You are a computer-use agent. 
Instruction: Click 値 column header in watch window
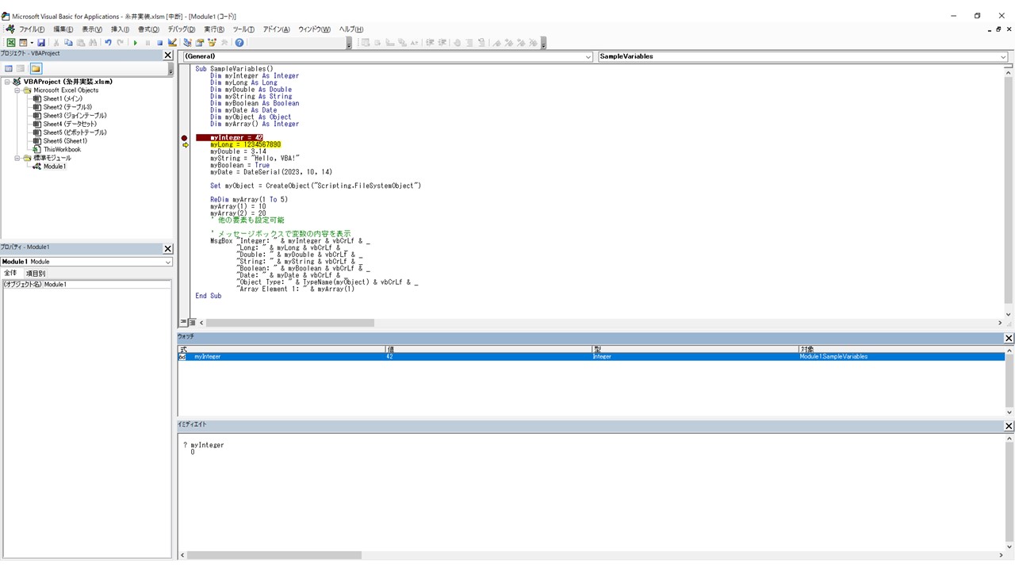pyautogui.click(x=488, y=349)
